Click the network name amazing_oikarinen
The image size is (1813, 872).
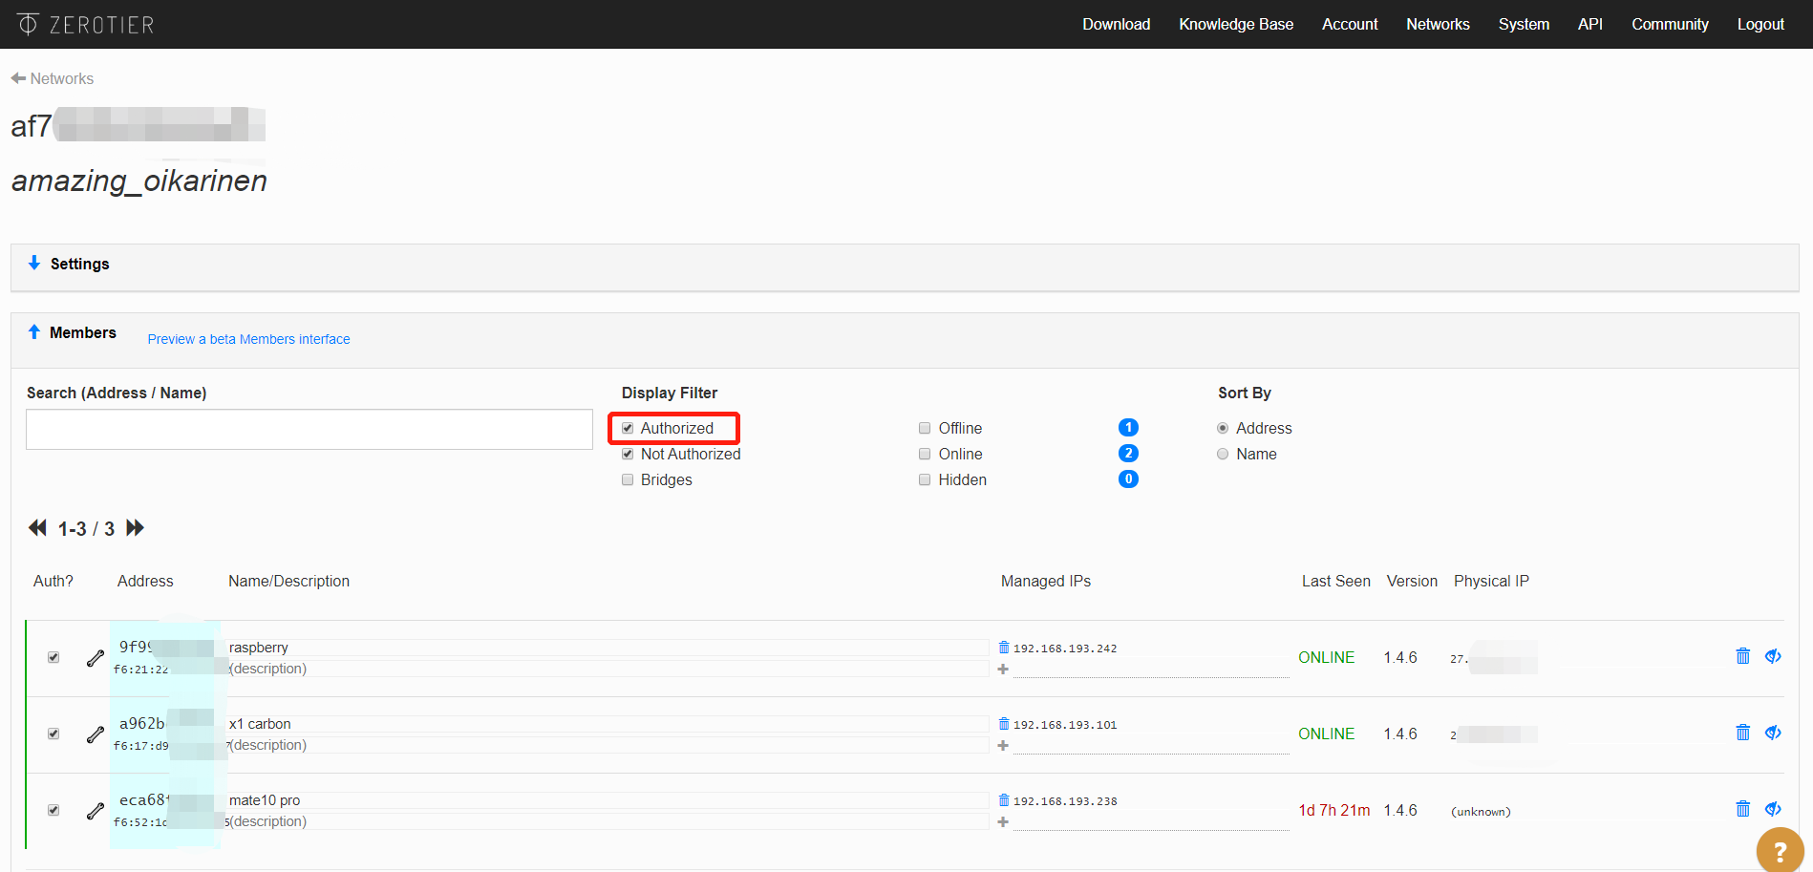(x=139, y=181)
